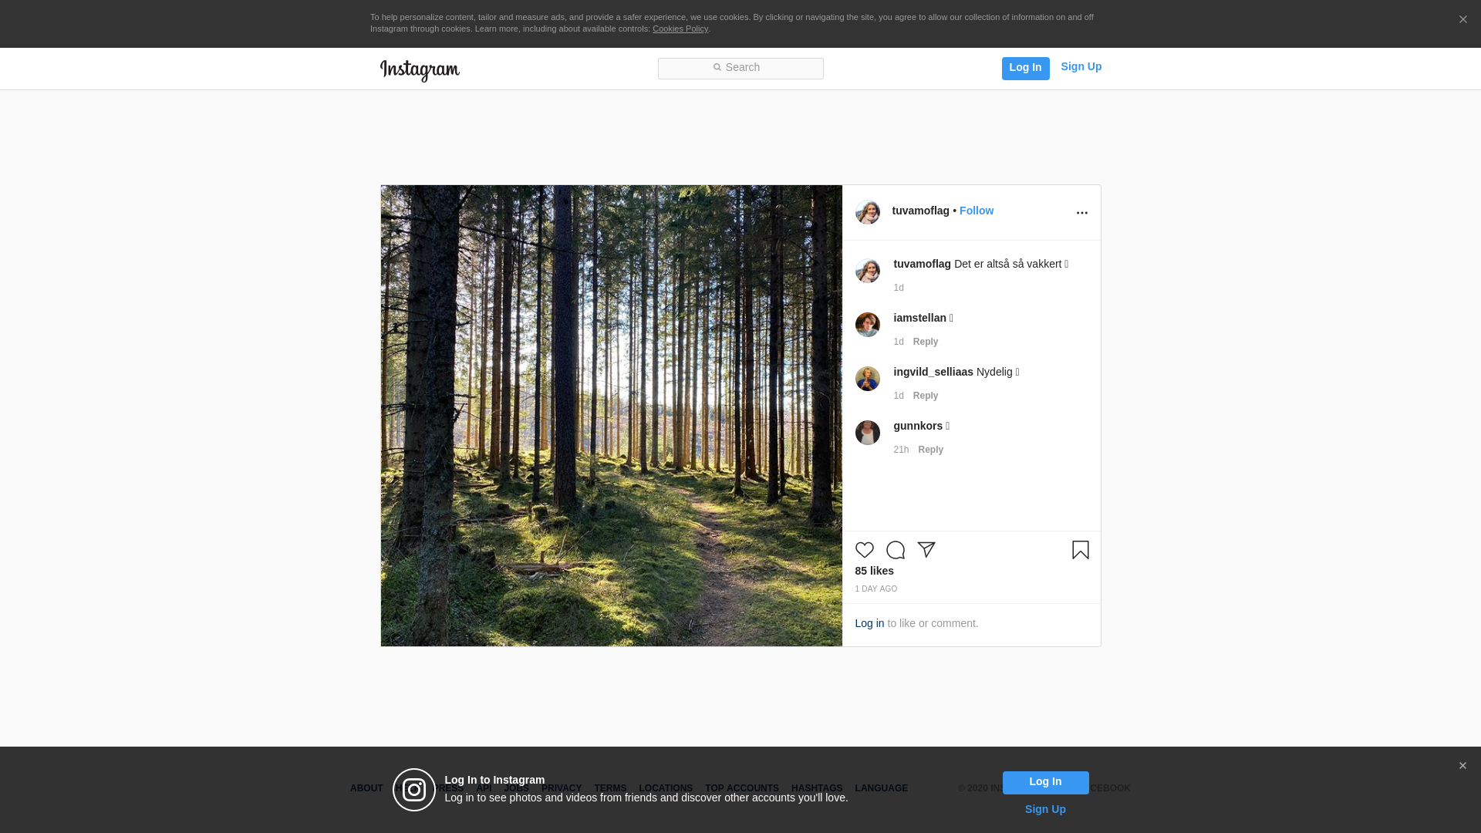
Task: Click the Instagram camera icon in login banner
Action: 414,790
